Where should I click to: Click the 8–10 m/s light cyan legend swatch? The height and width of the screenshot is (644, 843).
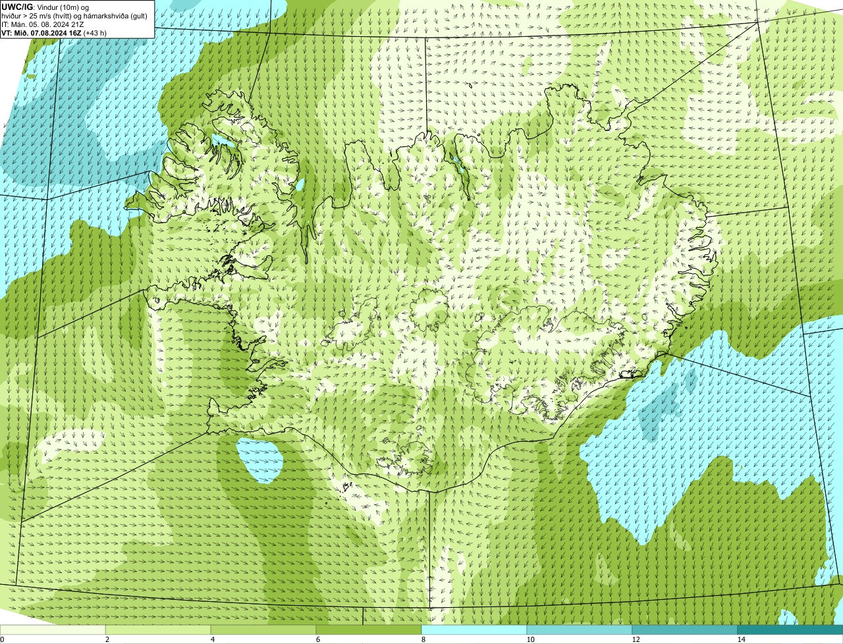point(474,630)
